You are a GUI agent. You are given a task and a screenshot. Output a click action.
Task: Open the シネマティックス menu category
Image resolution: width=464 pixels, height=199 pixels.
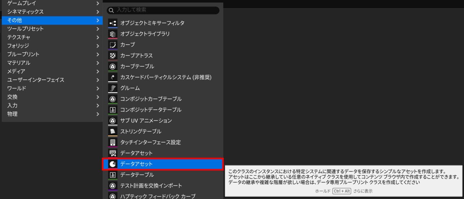[x=25, y=12]
